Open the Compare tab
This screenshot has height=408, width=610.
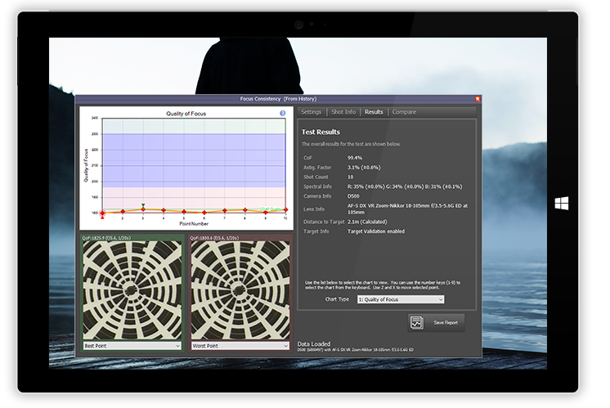coord(404,112)
